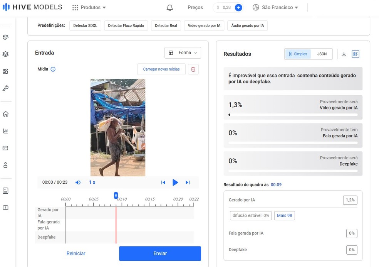Screen dimensions: 379x267
Task: Click the blue timeline playhead handle
Action: pos(116,196)
